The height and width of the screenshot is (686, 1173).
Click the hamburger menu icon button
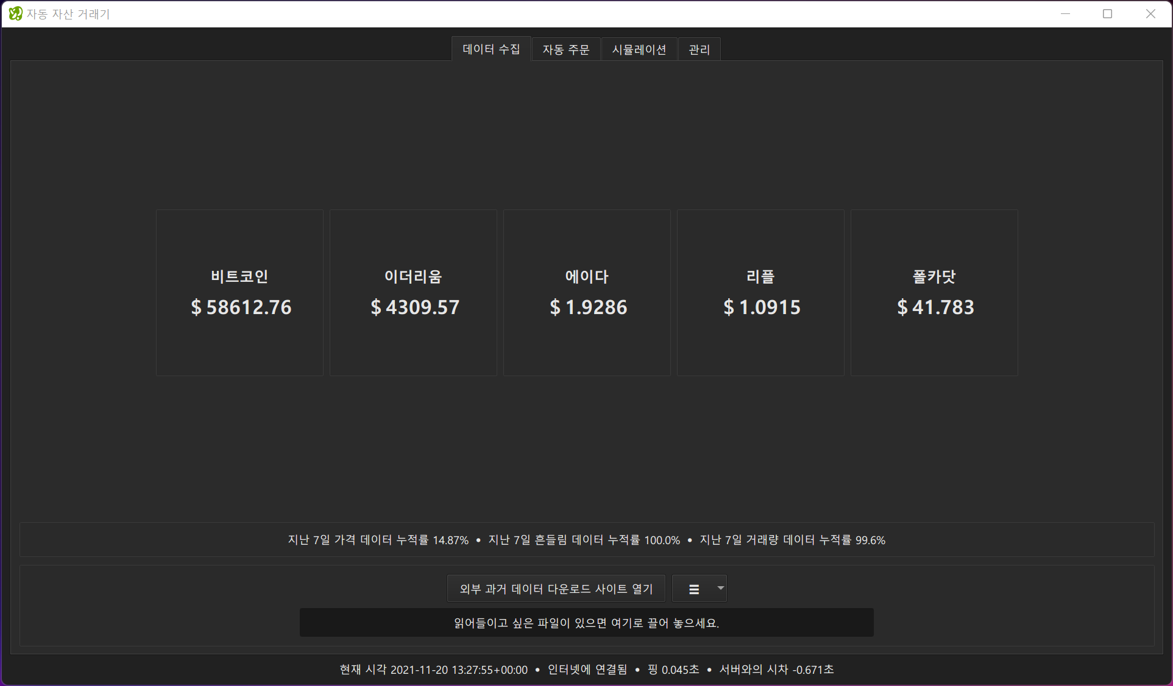(693, 589)
